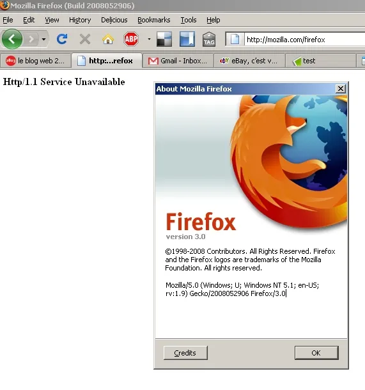Switch to the 'test' tab
Viewport: 365px width, 390px height.
click(321, 61)
